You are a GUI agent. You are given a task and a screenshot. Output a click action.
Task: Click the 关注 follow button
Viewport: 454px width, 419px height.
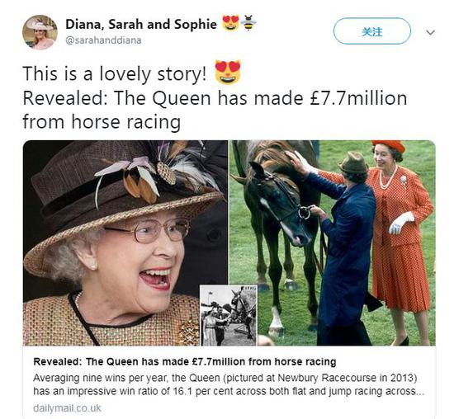[372, 31]
